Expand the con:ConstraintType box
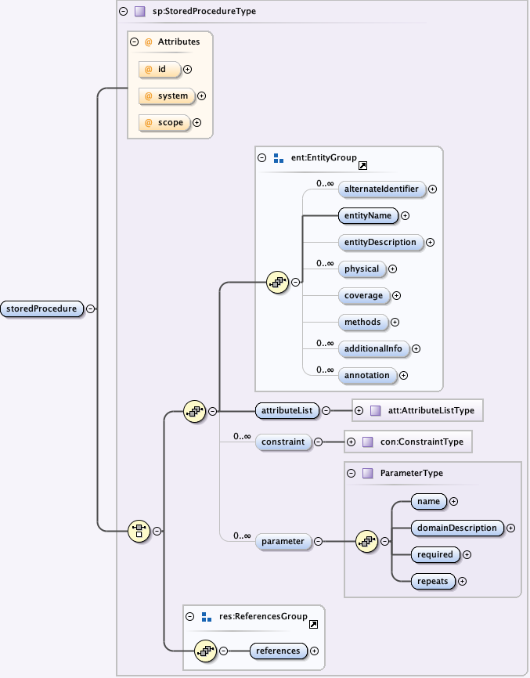 click(x=351, y=442)
